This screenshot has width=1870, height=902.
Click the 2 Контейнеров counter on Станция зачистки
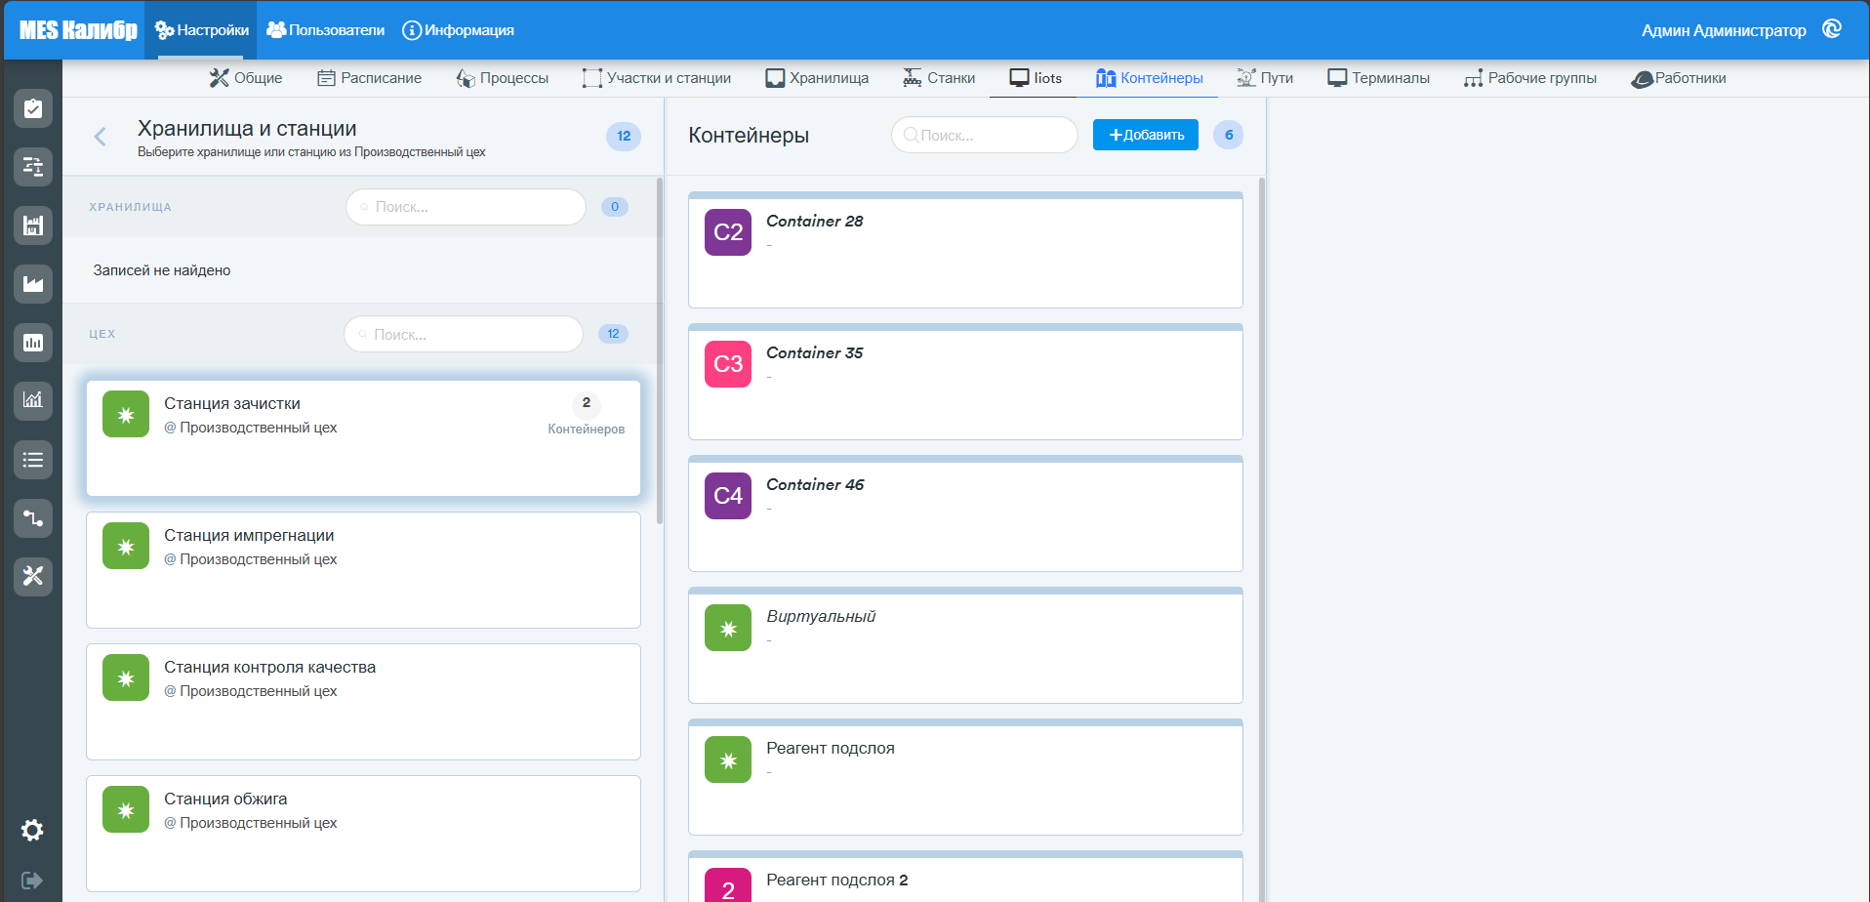click(586, 415)
